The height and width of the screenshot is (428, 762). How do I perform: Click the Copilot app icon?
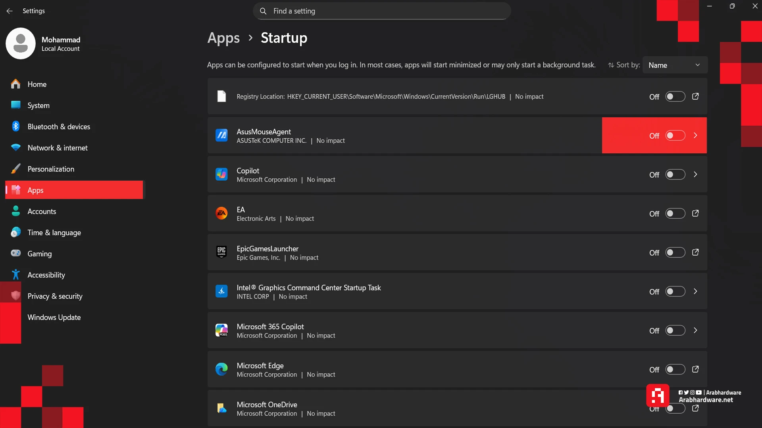(221, 174)
